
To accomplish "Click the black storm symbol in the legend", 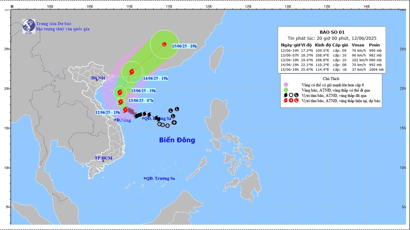I will [x=286, y=95].
